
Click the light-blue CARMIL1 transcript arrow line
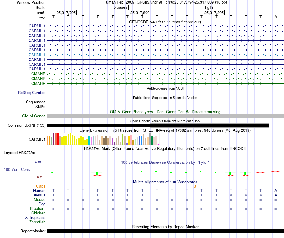pos(165,55)
